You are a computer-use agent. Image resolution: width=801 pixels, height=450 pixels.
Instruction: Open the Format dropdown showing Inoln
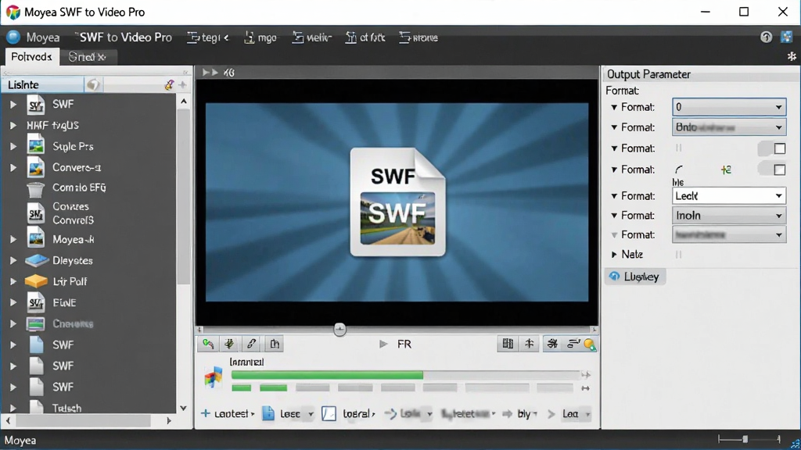729,216
